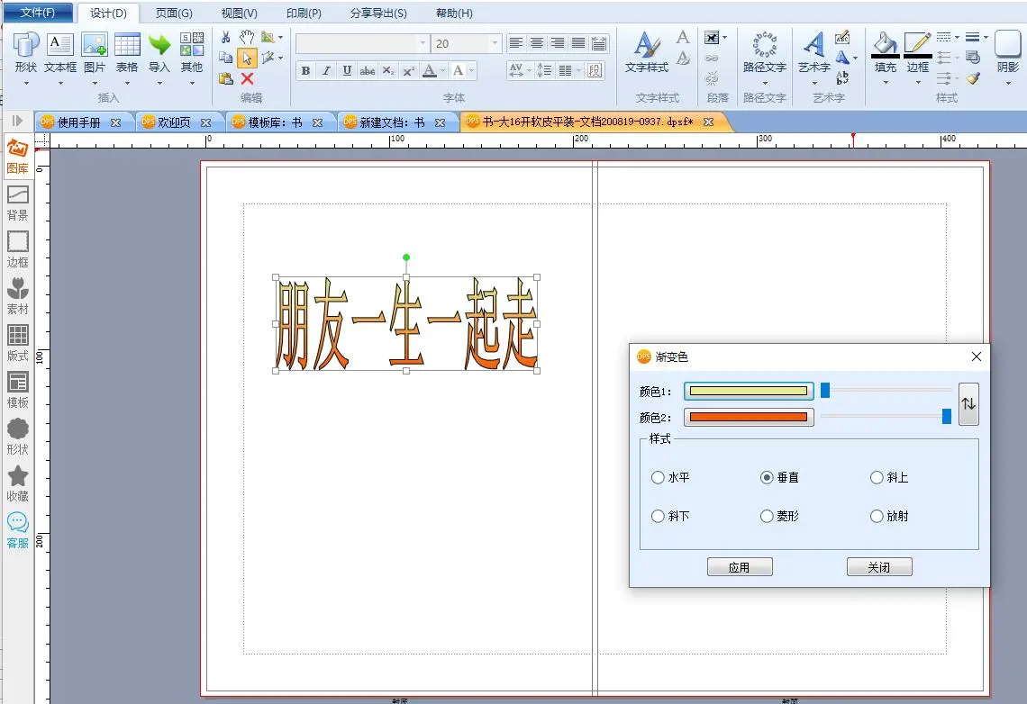Open the 背景 background panel icon

(x=17, y=202)
